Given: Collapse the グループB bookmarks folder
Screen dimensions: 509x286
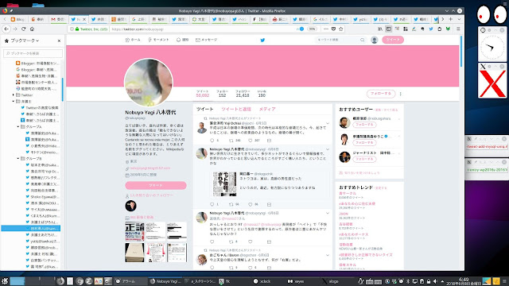Looking at the screenshot, I should pyautogui.click(x=18, y=158).
